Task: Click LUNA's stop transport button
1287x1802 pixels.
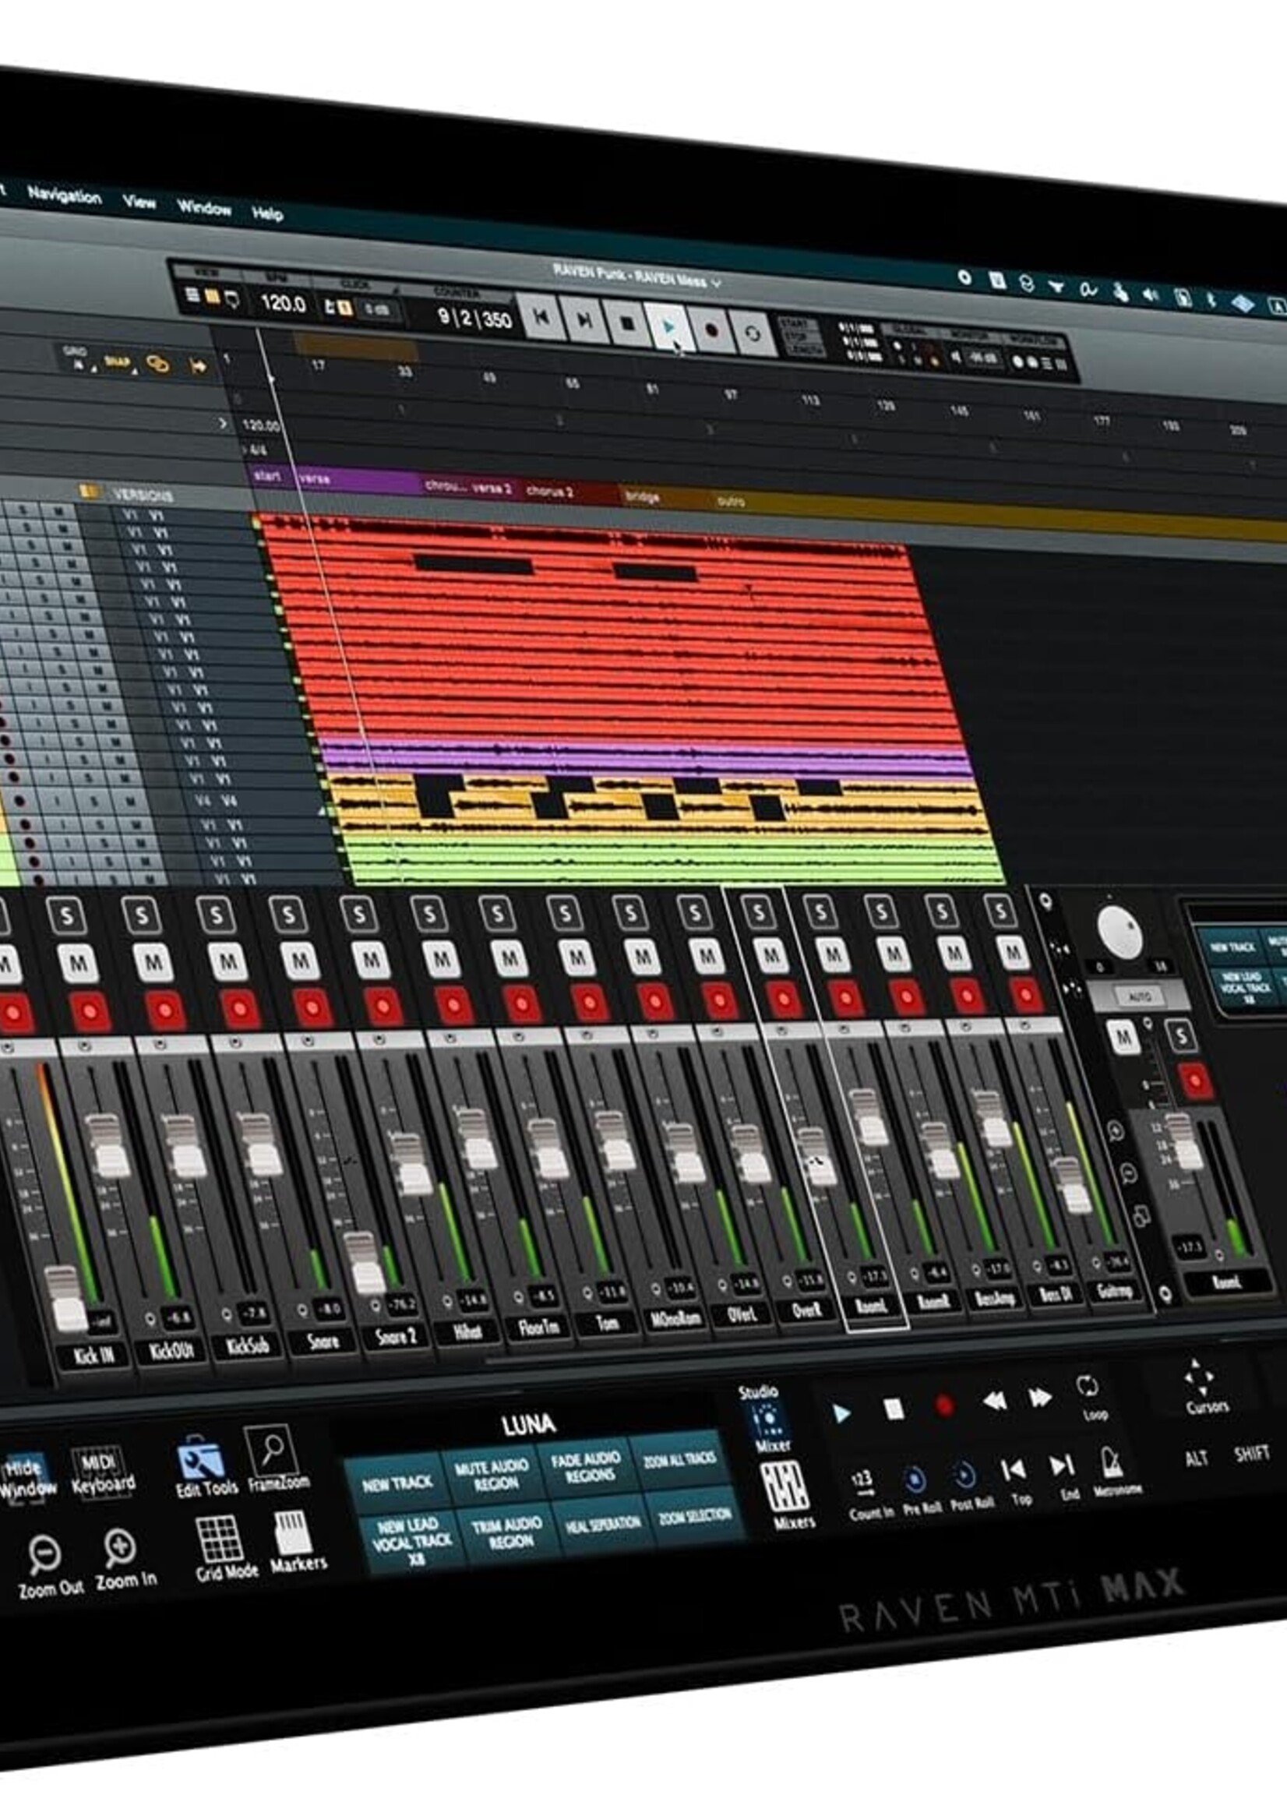Action: coord(627,323)
